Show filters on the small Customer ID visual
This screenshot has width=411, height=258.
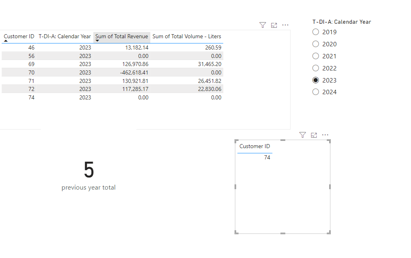[x=303, y=135]
